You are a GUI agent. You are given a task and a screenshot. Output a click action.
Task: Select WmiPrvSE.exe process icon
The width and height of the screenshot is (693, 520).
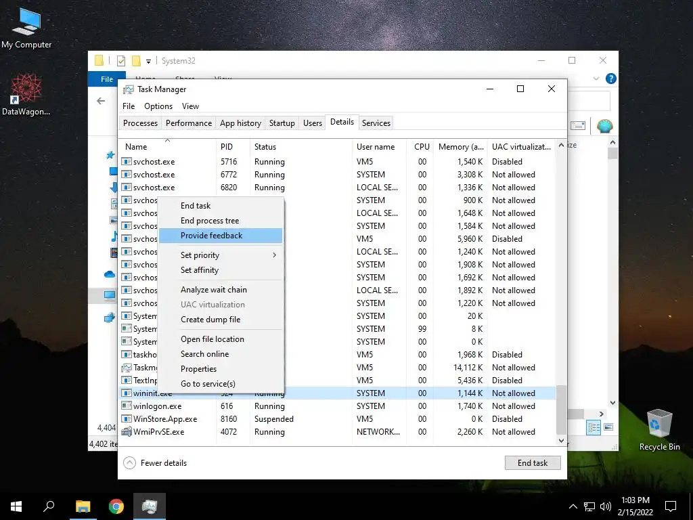pos(127,431)
